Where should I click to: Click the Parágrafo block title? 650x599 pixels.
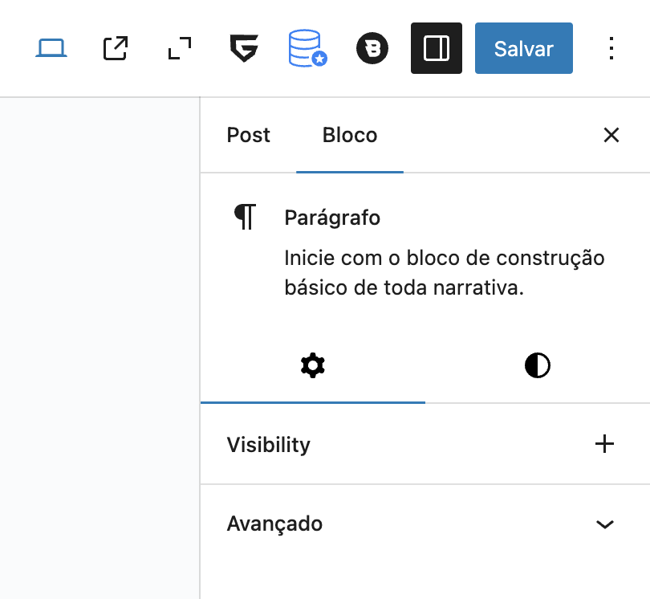(332, 218)
